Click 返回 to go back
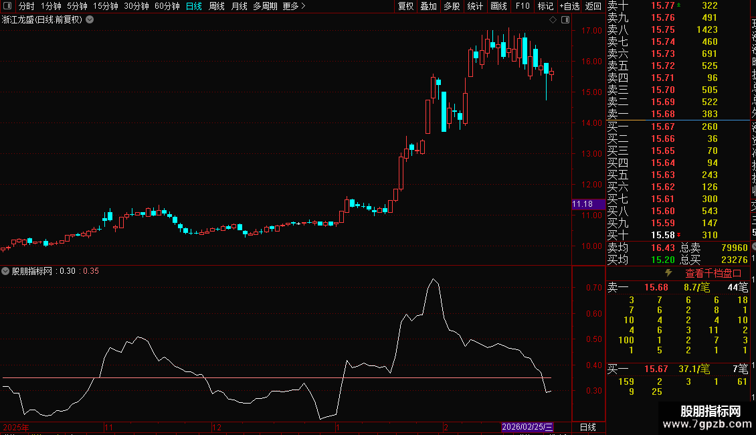 593,6
